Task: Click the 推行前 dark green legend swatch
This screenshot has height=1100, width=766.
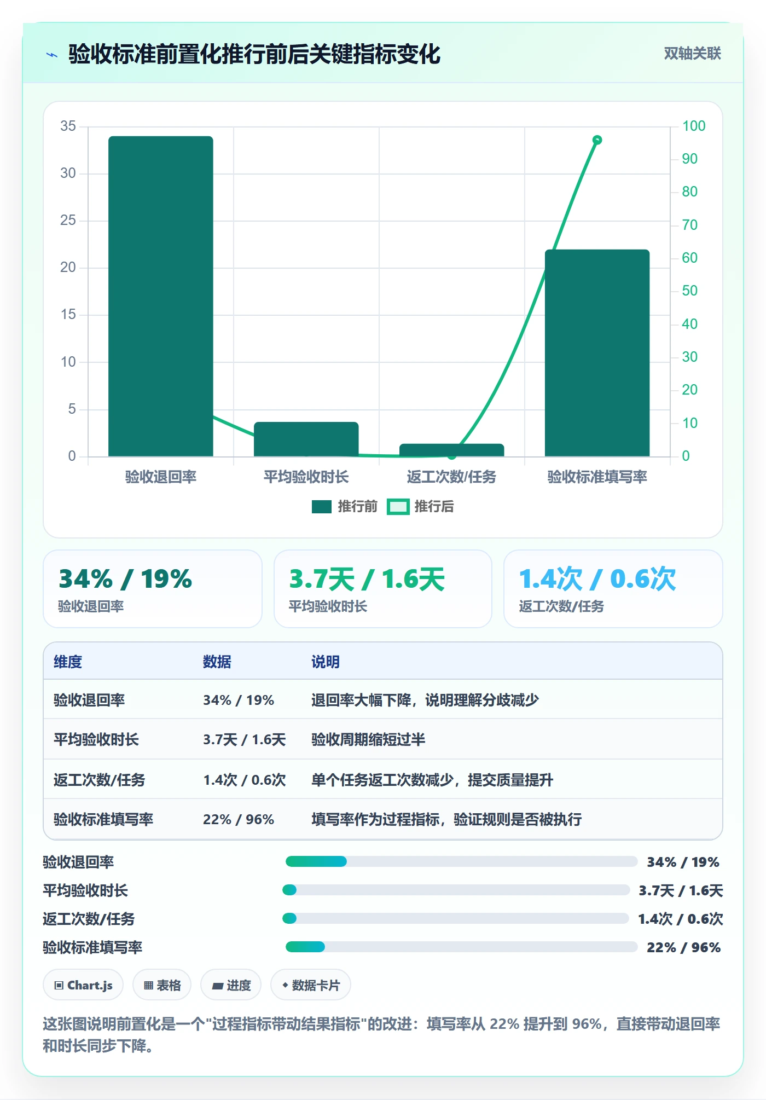Action: click(x=322, y=507)
